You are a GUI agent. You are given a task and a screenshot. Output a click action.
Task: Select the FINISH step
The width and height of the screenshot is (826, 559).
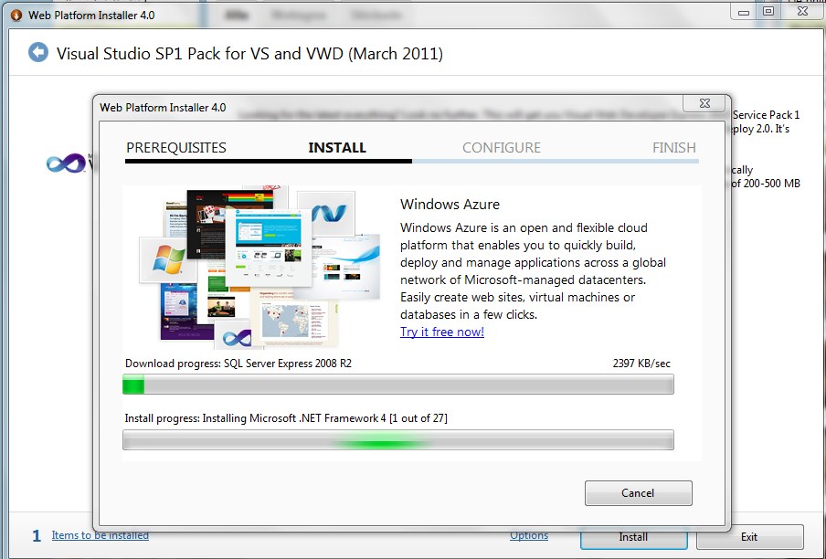tap(673, 147)
